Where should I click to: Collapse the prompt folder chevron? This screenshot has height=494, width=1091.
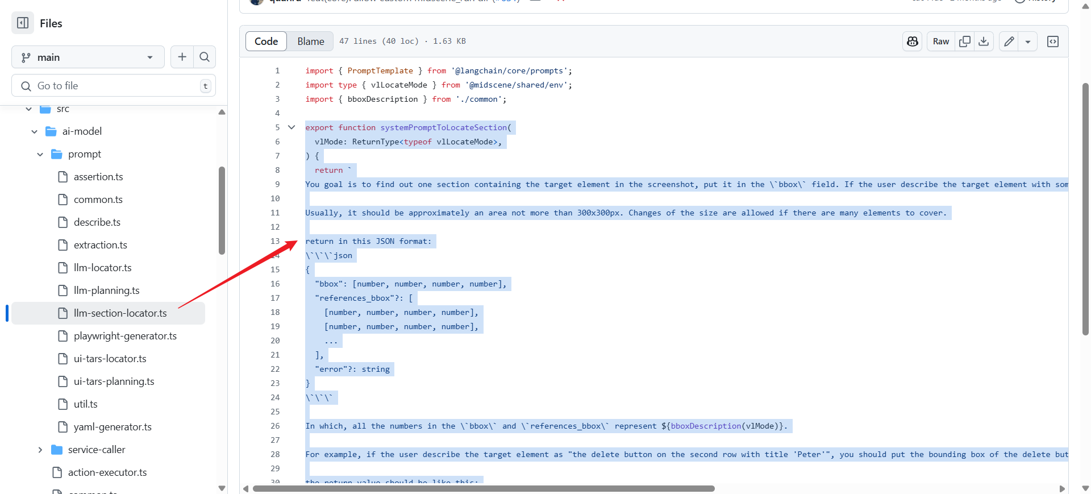pyautogui.click(x=40, y=154)
